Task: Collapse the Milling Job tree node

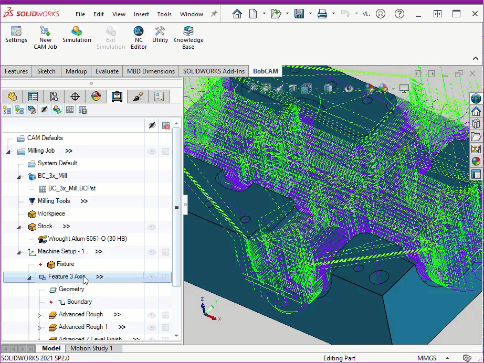Action: 8,152
